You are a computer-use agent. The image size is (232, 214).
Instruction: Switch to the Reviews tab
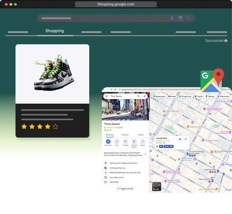pos(125,135)
